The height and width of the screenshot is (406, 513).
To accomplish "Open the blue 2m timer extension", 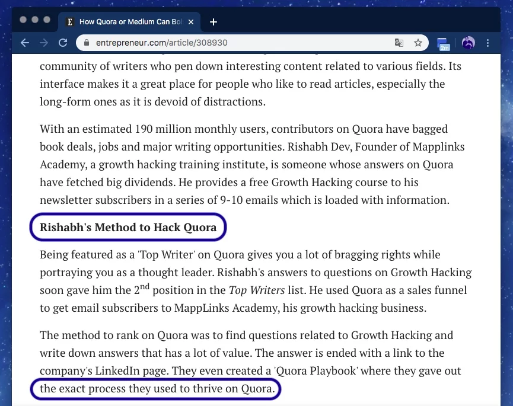I will coord(443,44).
